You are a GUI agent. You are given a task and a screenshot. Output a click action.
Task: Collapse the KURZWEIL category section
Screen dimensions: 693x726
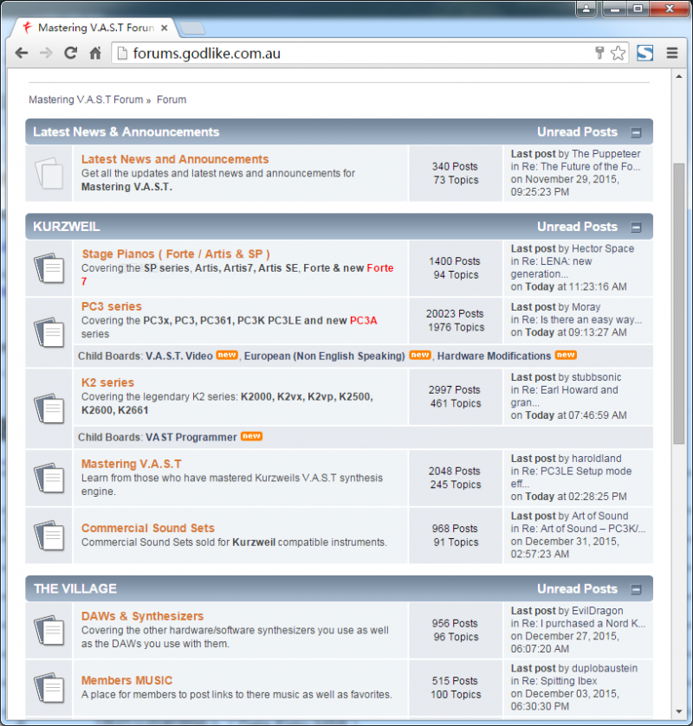pos(637,228)
